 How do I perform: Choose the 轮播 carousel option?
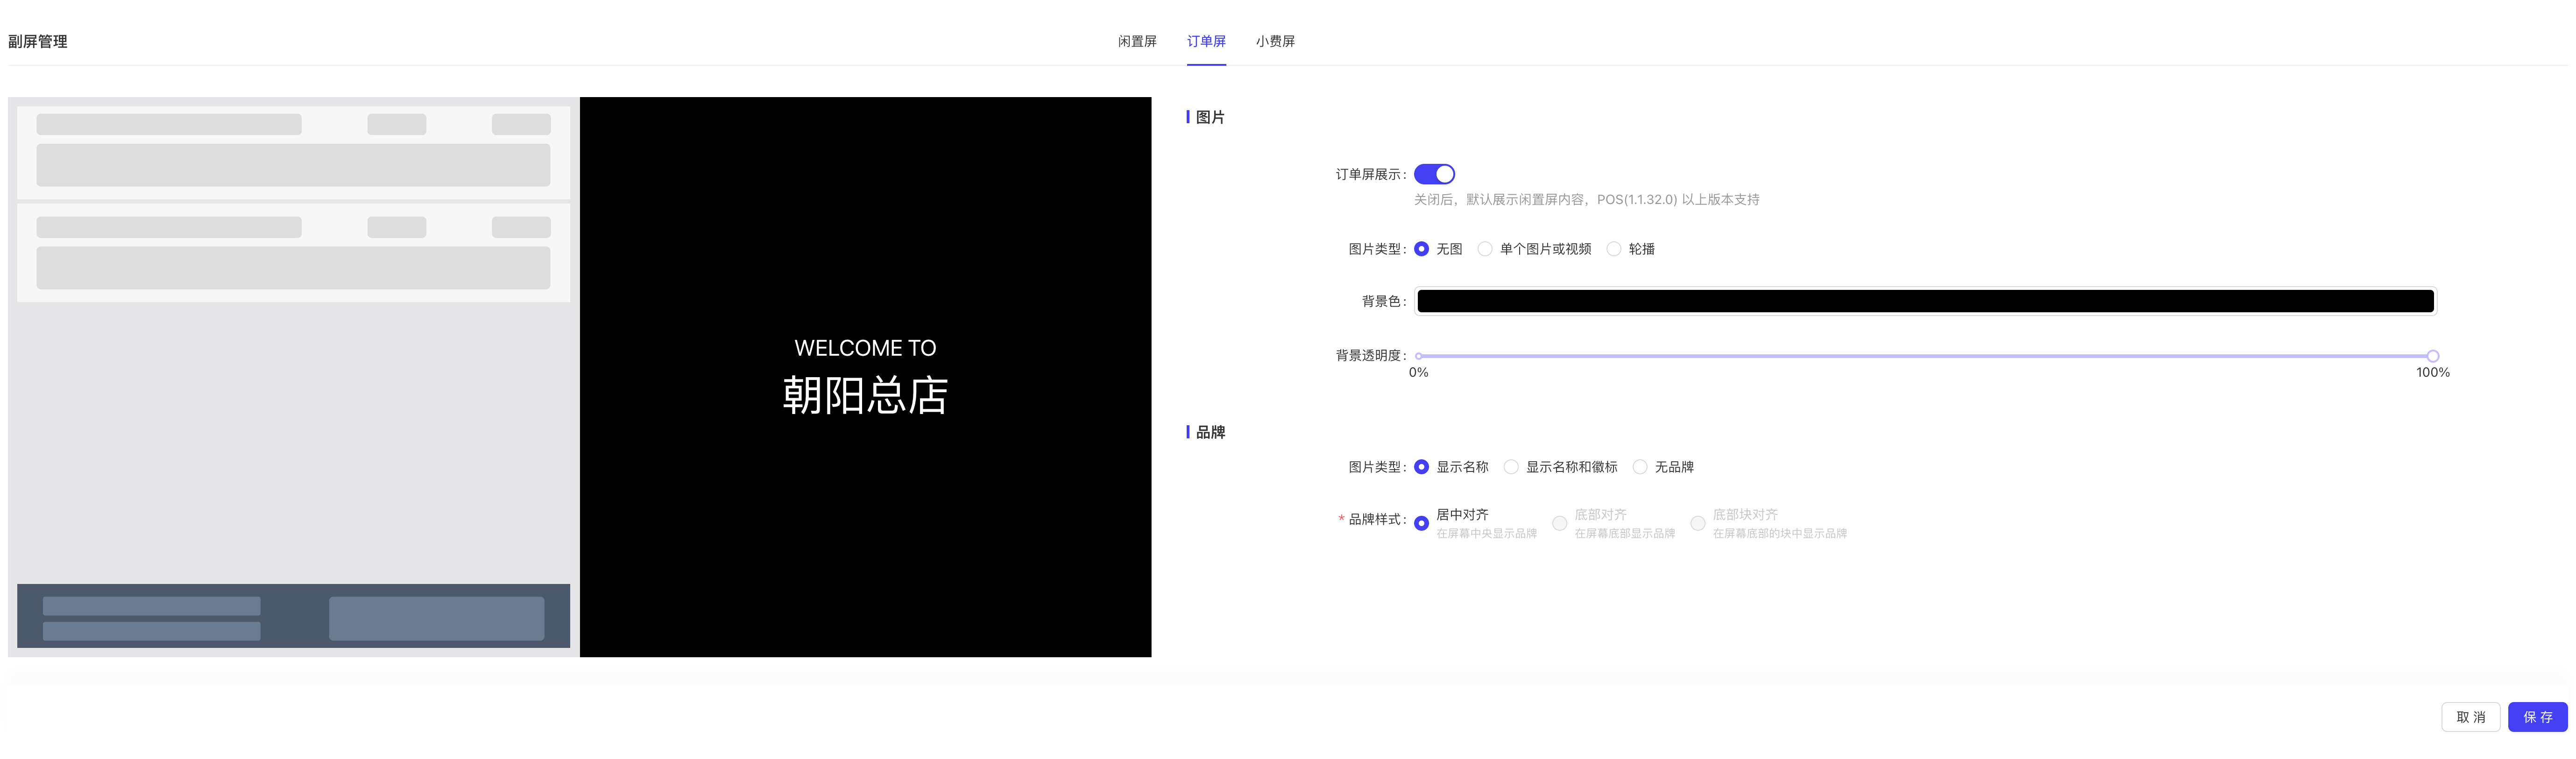(x=1613, y=249)
